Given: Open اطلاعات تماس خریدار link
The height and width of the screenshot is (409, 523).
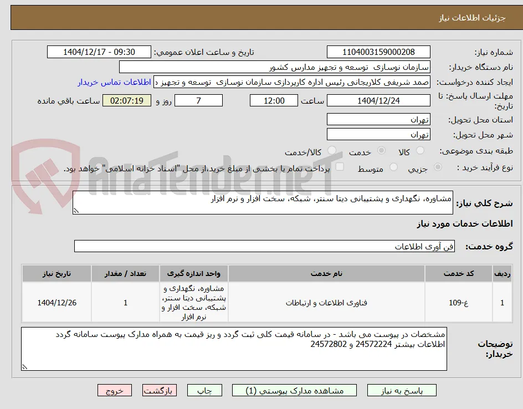Looking at the screenshot, I should pos(114,82).
